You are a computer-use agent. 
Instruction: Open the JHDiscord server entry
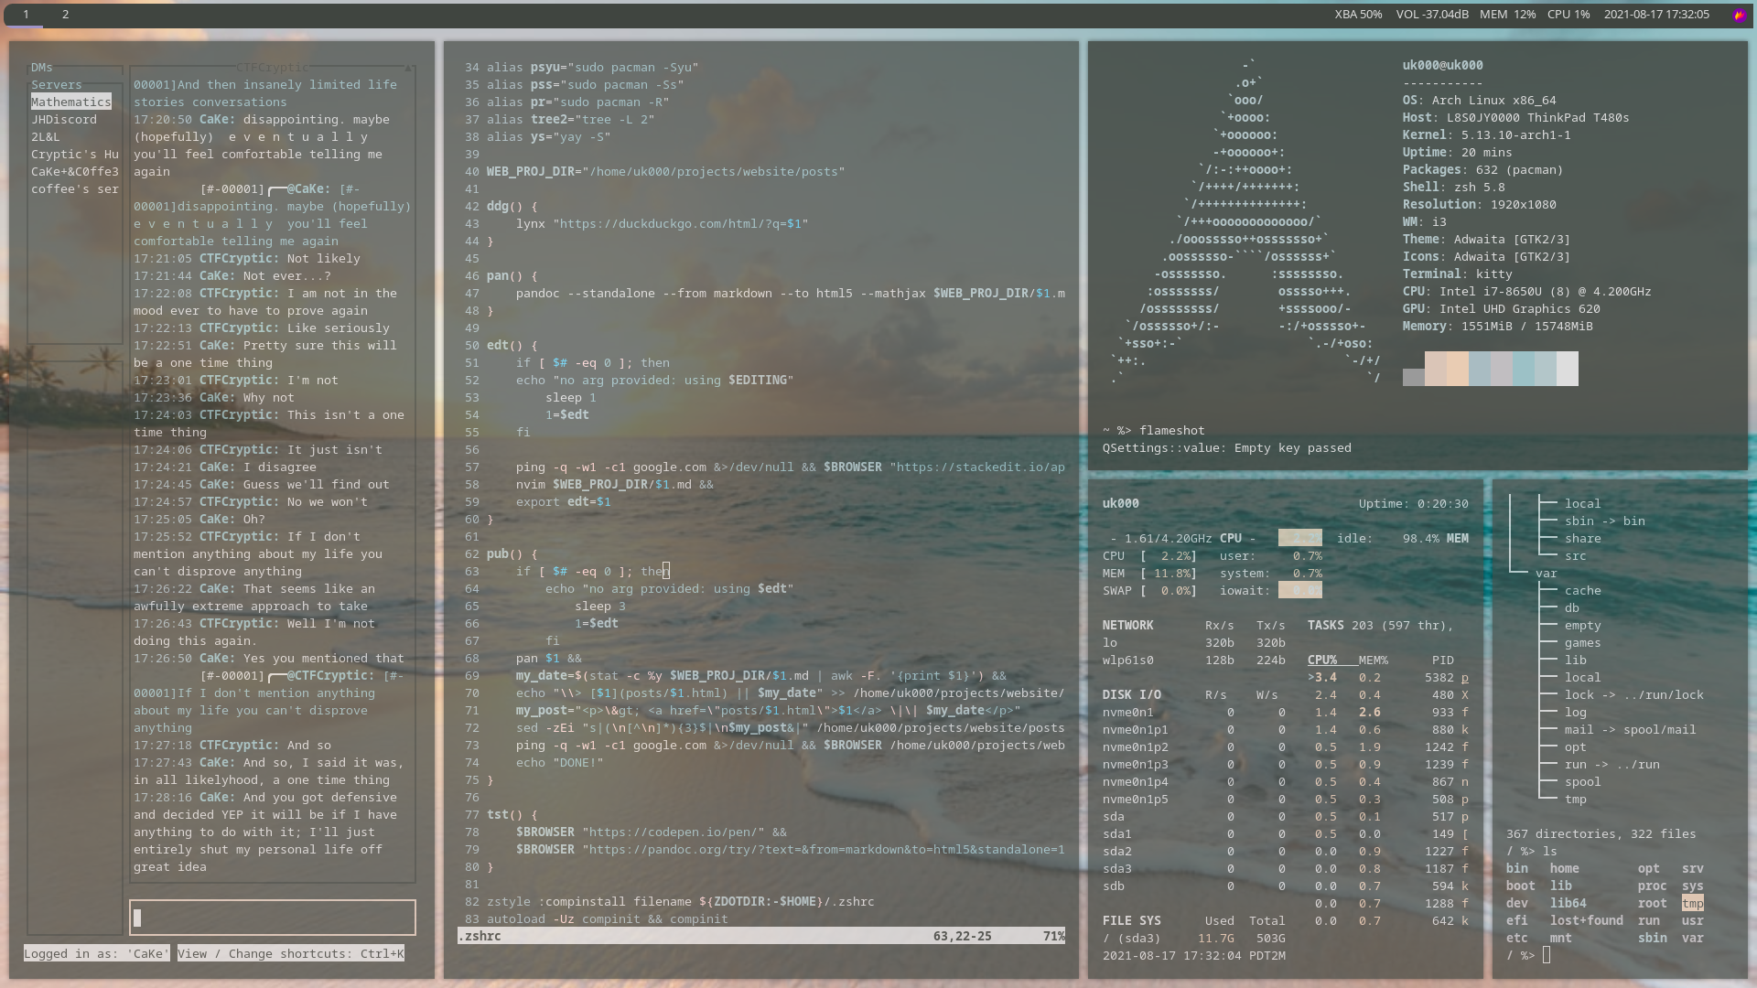[64, 120]
